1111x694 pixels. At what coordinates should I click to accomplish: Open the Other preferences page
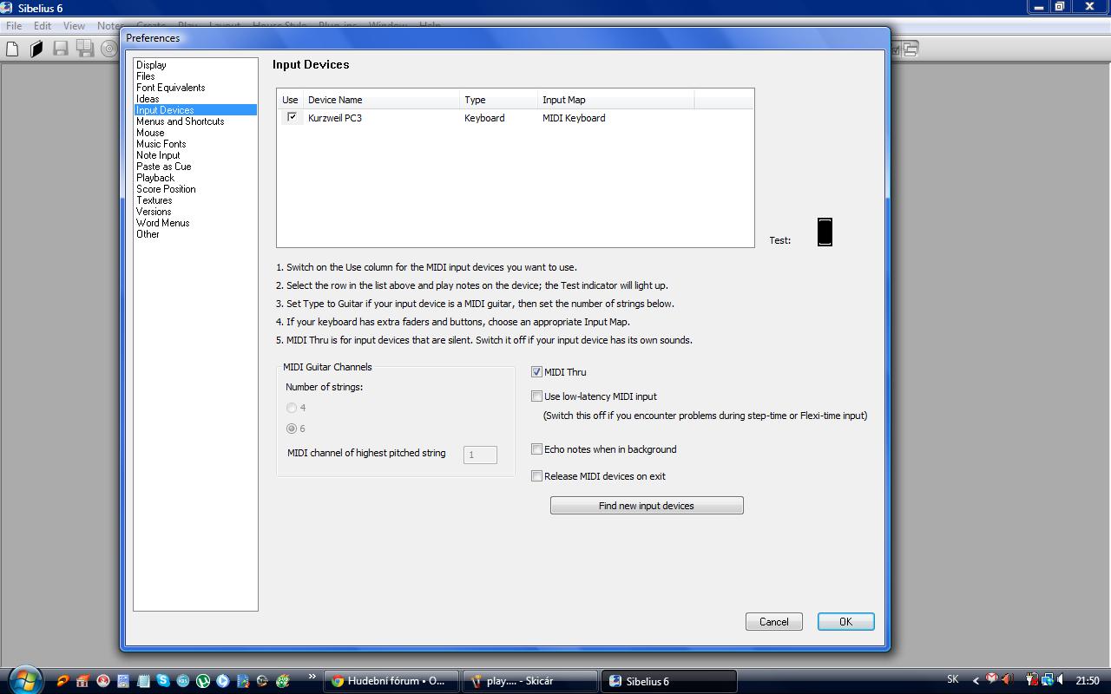tap(148, 234)
